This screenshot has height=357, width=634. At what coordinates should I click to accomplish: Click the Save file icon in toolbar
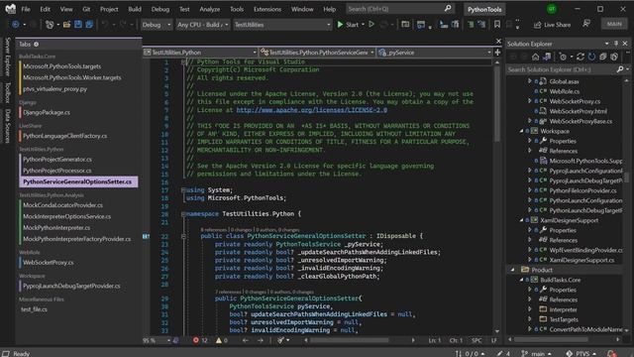pos(78,25)
